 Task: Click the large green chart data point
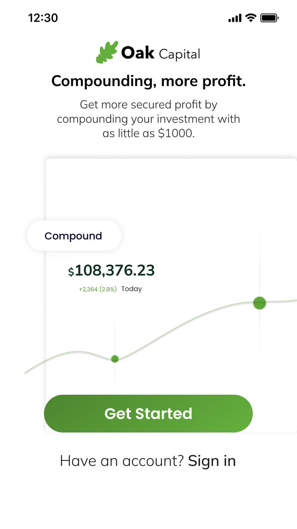point(259,303)
